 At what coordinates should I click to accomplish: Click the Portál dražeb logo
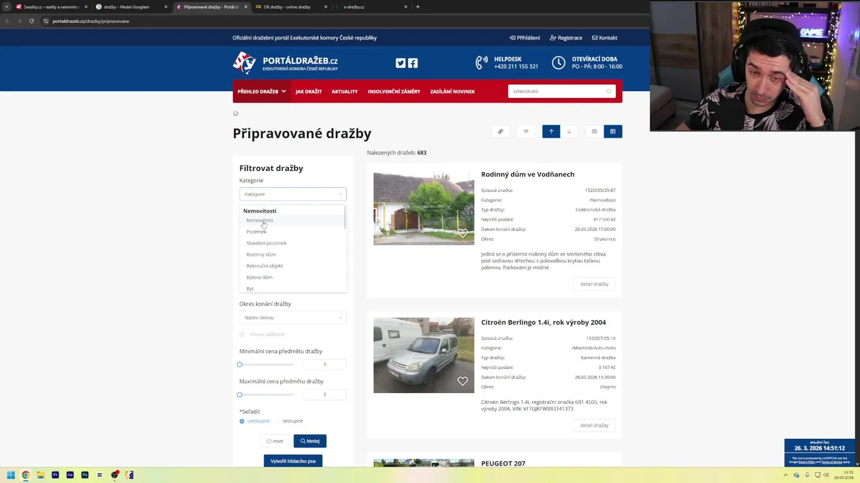[x=286, y=63]
